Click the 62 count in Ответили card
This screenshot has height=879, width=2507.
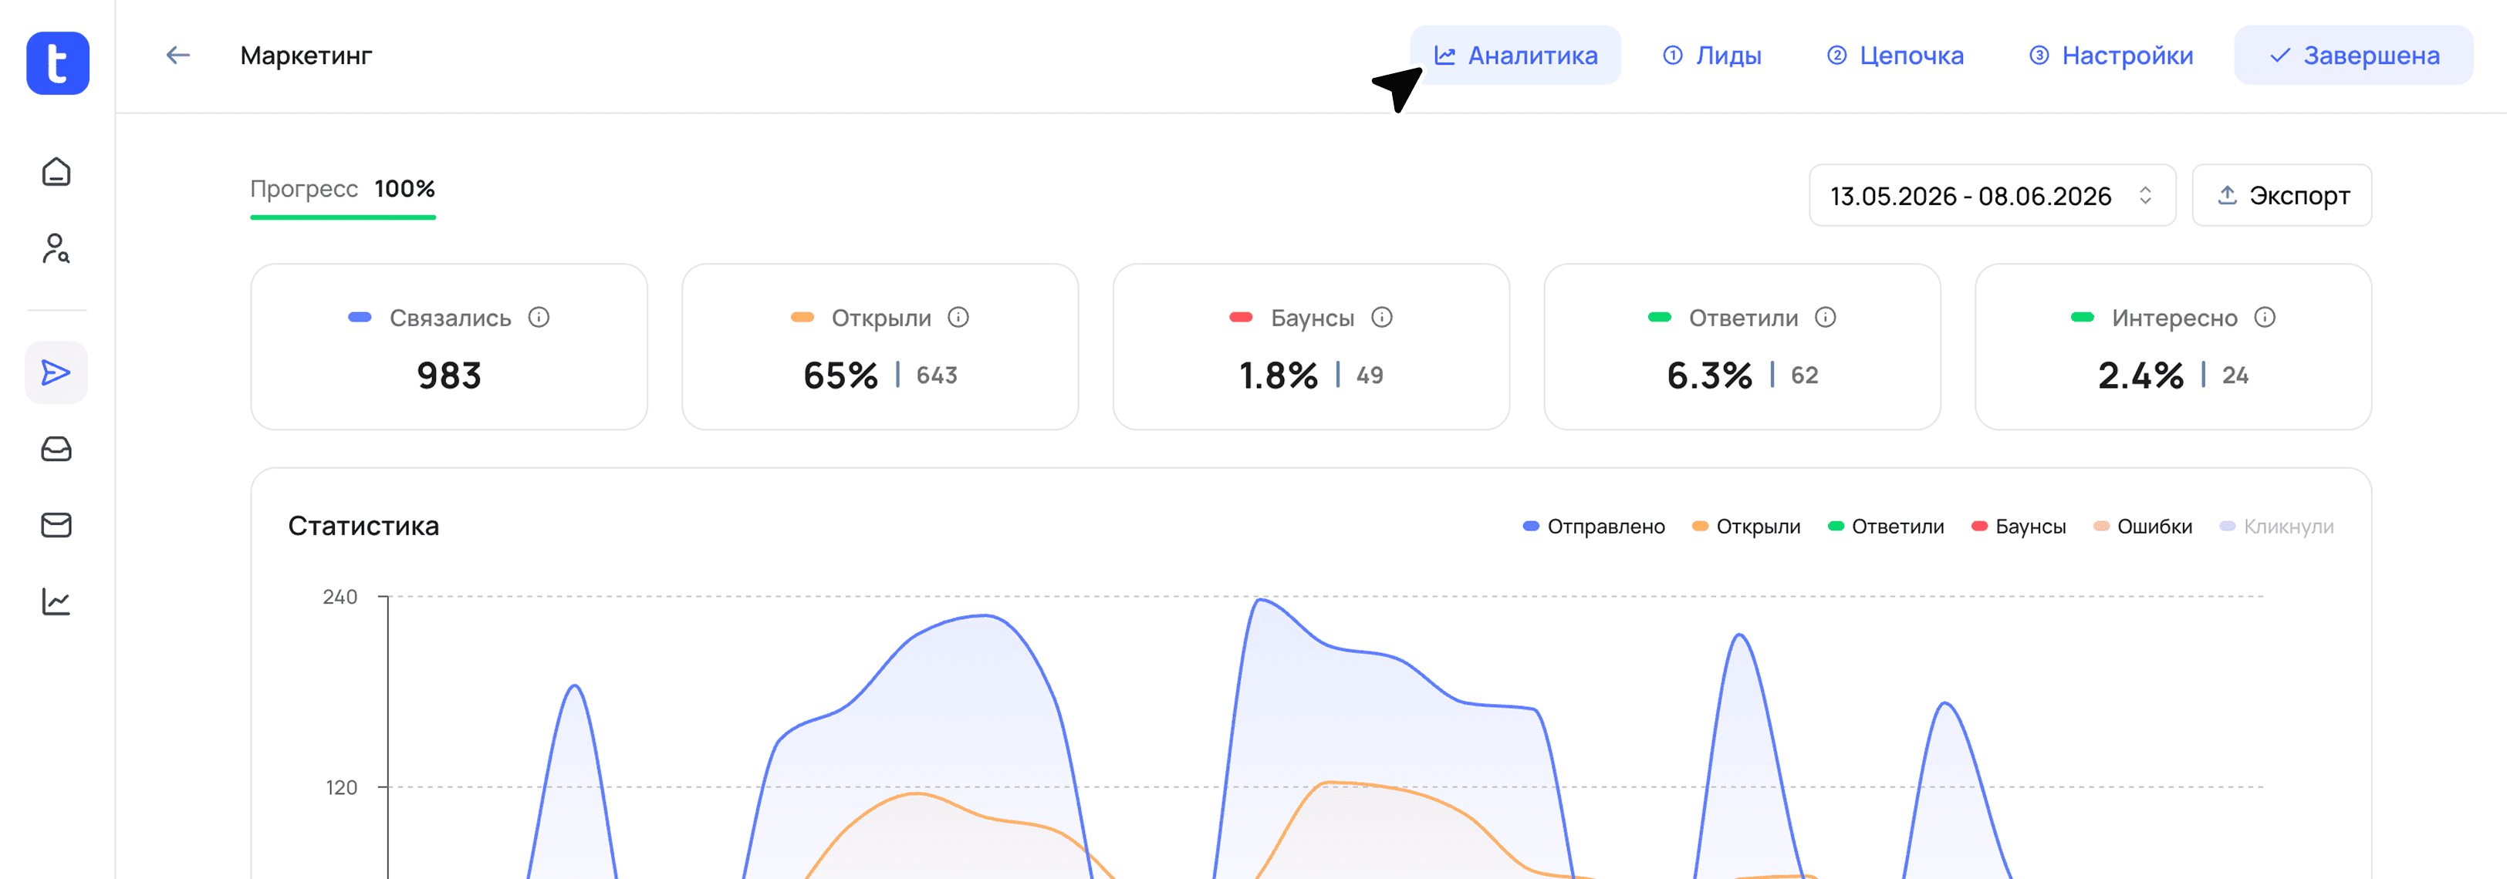coord(1804,376)
